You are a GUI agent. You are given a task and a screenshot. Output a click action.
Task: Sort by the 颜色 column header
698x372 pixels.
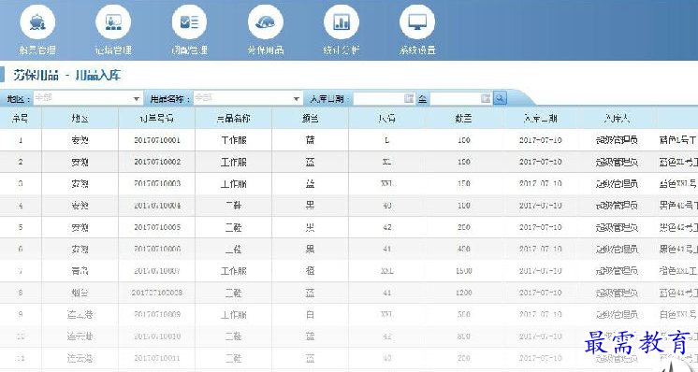pos(311,118)
